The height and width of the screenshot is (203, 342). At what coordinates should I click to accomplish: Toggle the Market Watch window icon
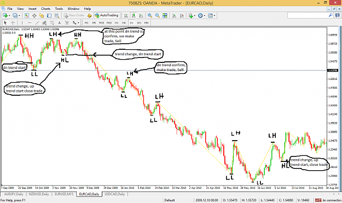[27, 15]
